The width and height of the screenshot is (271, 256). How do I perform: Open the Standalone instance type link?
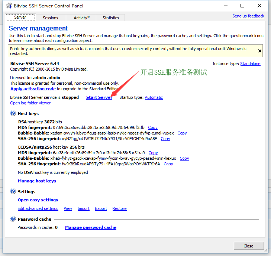pyautogui.click(x=250, y=64)
